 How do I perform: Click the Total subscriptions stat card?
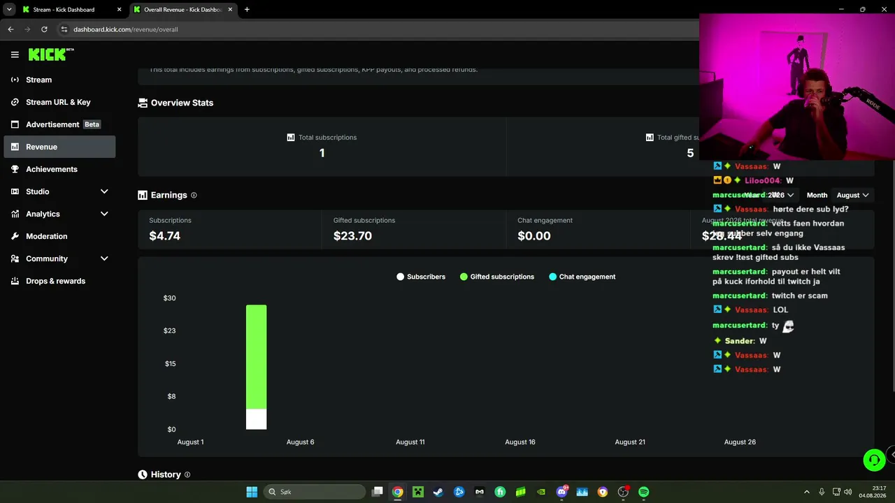[x=322, y=147]
